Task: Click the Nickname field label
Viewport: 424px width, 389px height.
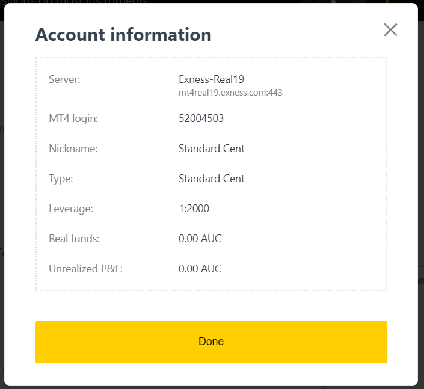Action: pyautogui.click(x=73, y=149)
